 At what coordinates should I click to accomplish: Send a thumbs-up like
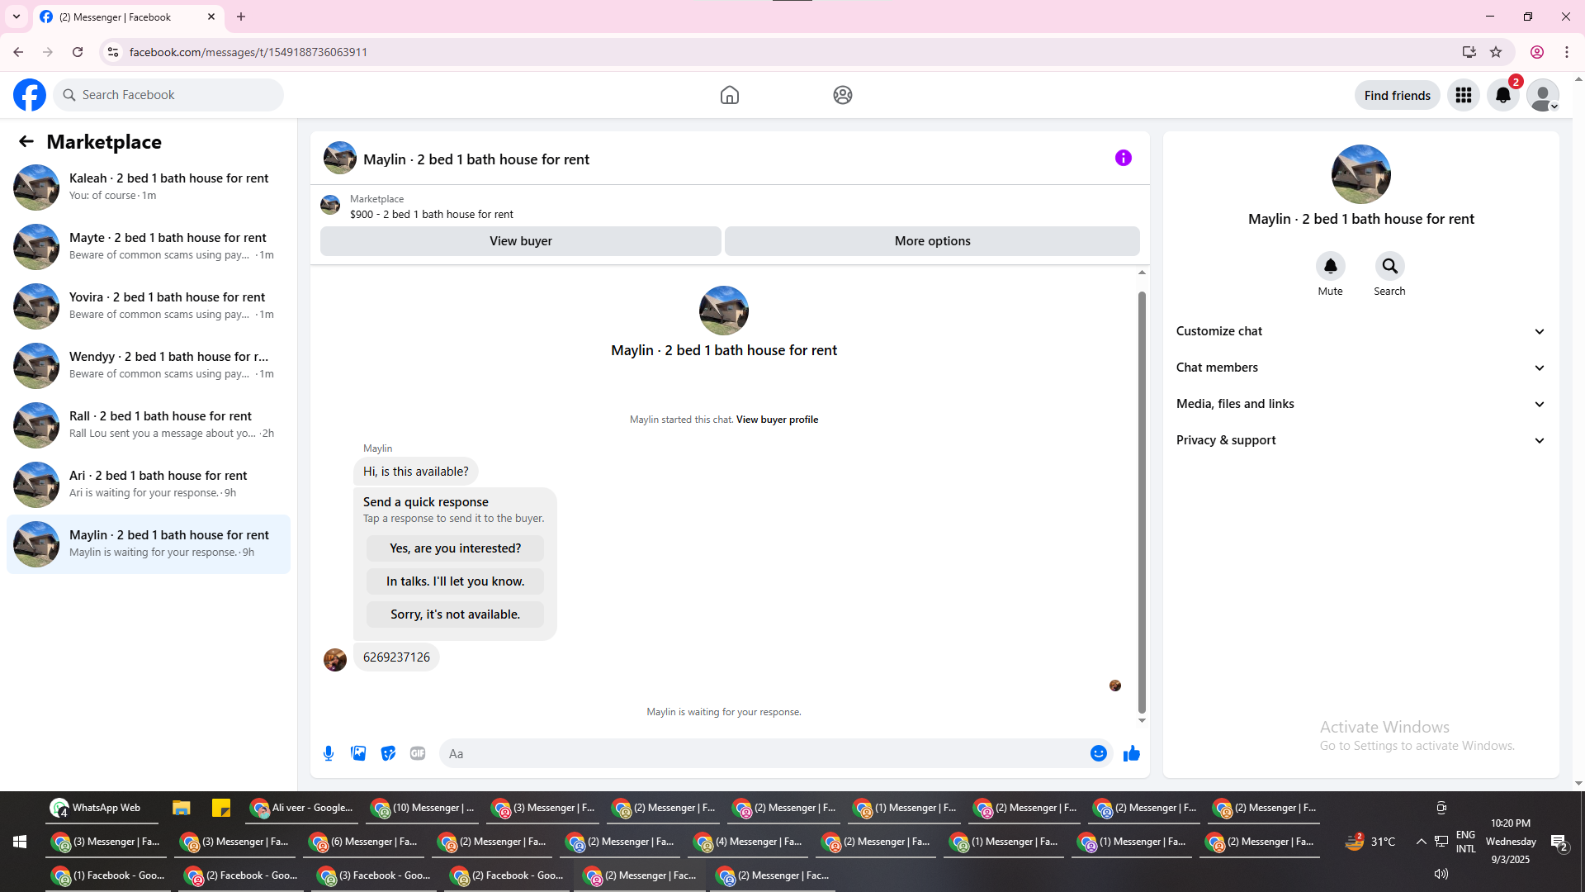pyautogui.click(x=1132, y=753)
